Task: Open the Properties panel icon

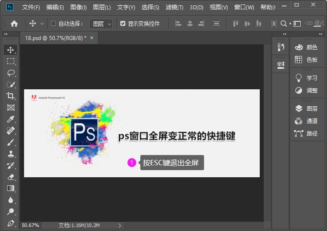Action: click(281, 65)
